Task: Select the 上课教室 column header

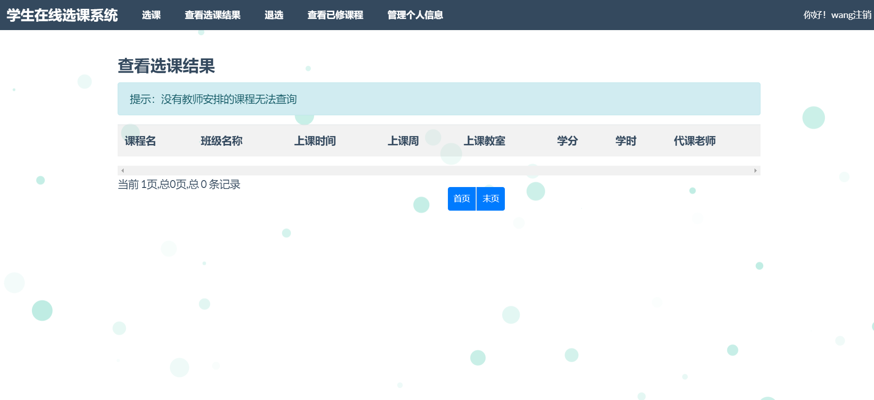Action: [484, 141]
